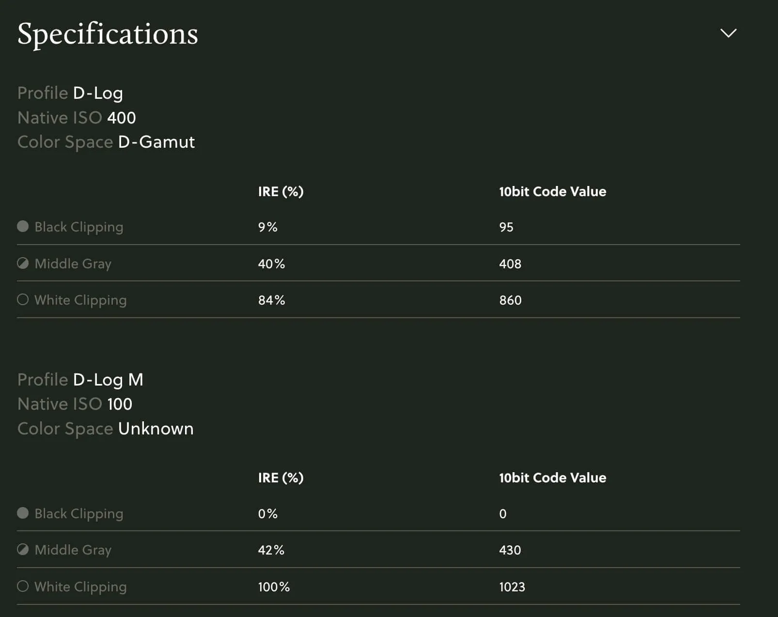Click the 1023 White Clipping code value
The width and height of the screenshot is (778, 617).
coord(512,587)
